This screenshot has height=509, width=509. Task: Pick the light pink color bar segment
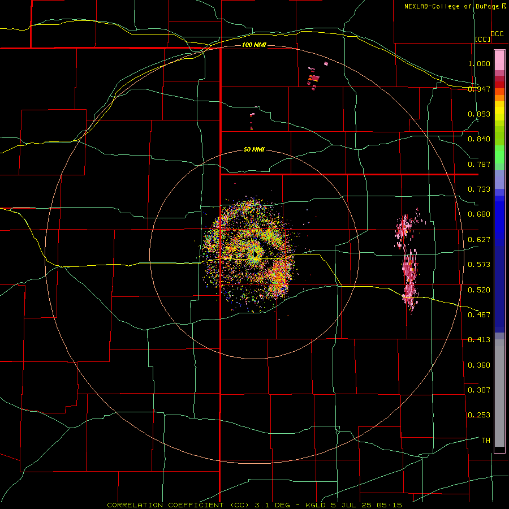tap(499, 61)
